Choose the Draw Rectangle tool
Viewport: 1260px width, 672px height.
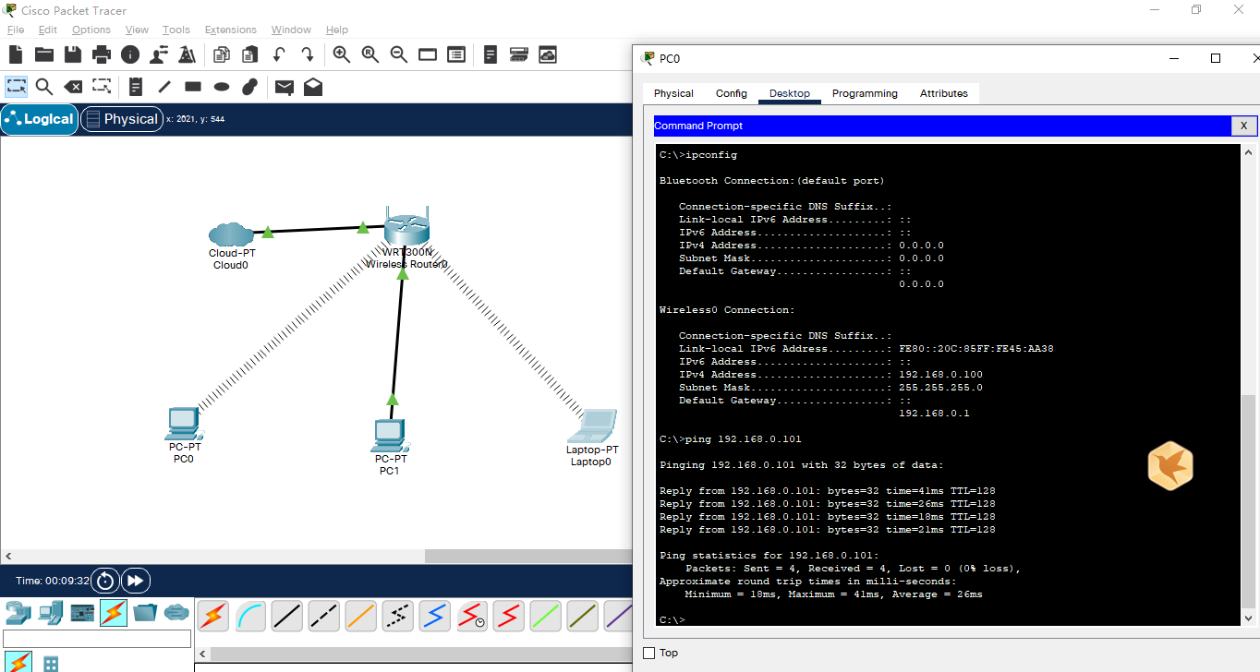pos(193,87)
